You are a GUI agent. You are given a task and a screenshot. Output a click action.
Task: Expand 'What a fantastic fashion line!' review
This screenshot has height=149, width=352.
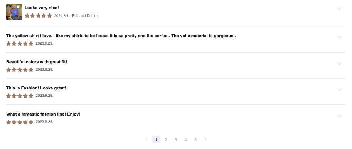coord(339,116)
